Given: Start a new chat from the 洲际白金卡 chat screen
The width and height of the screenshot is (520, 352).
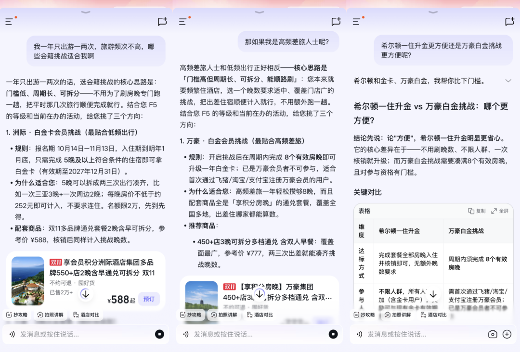Looking at the screenshot, I should pos(162,22).
